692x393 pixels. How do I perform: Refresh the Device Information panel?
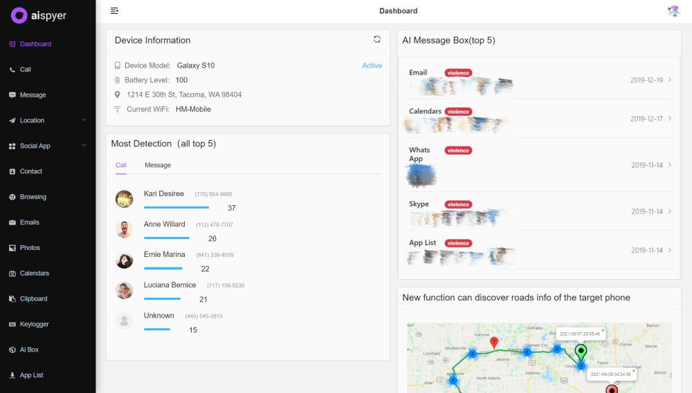377,39
